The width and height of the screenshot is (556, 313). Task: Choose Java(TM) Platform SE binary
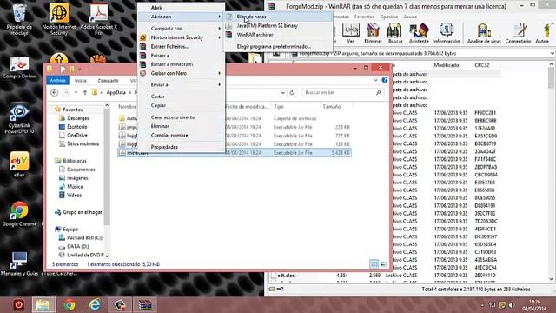279,25
